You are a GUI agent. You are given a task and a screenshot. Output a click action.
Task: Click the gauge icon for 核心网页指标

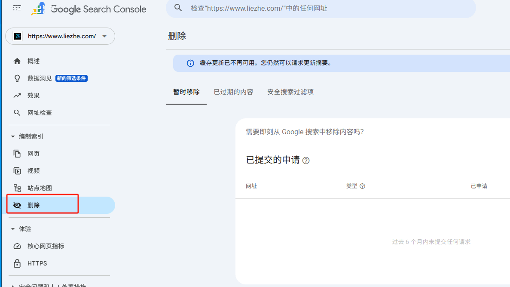coord(17,246)
